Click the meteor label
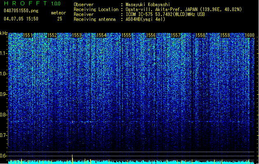The image size is (259, 164). [58, 13]
